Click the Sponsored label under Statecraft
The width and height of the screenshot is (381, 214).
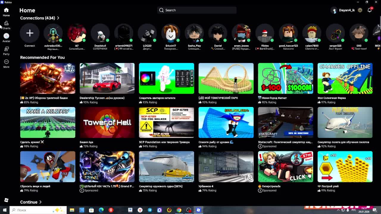267,146
